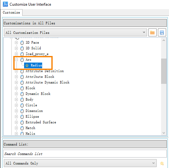Screen dimensions: 169x168
Task: Click the orange folder open-file icon
Action: click(x=152, y=33)
